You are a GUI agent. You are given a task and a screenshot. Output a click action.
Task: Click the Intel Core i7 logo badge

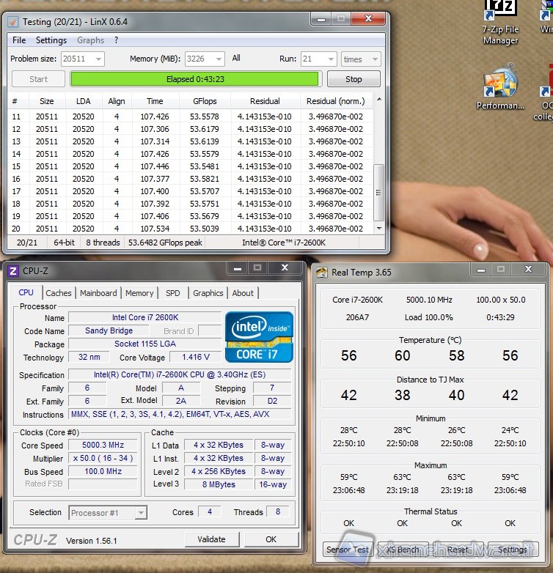point(259,336)
